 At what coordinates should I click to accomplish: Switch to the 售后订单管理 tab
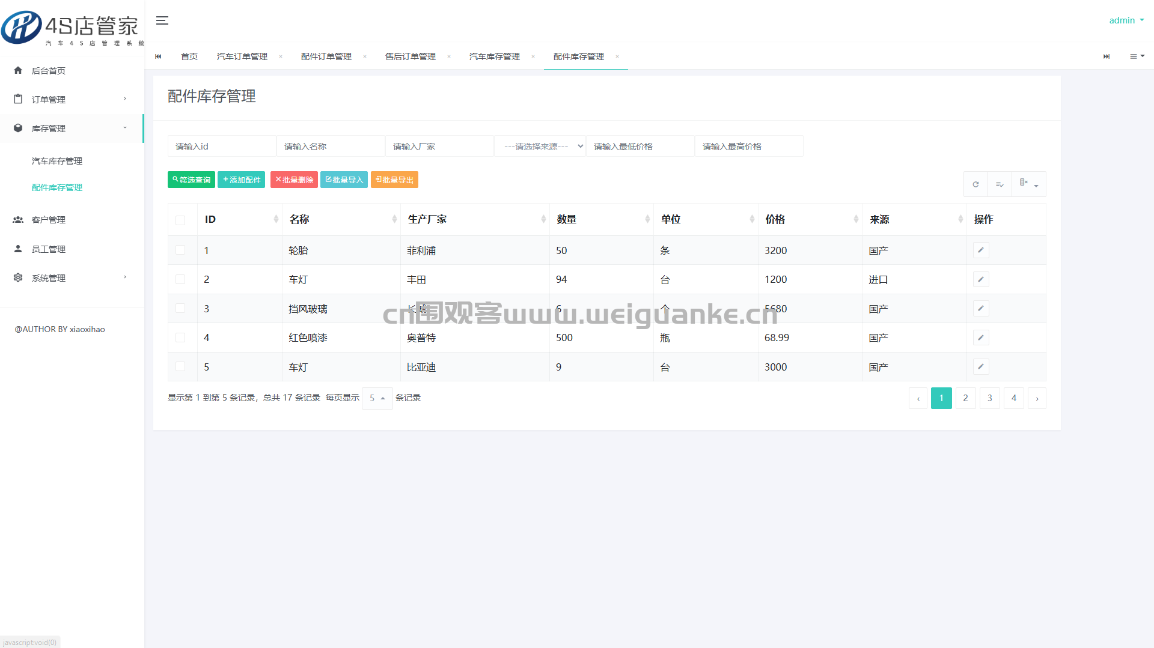click(411, 56)
